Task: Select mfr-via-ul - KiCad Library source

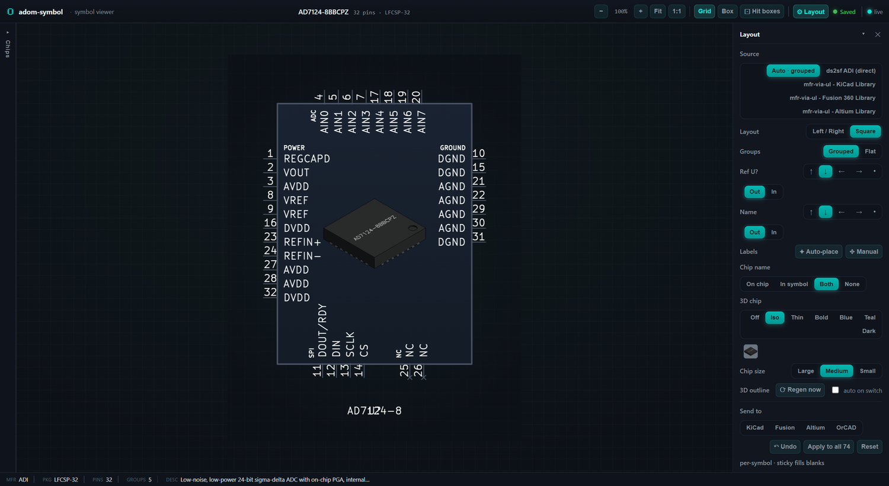Action: [839, 85]
